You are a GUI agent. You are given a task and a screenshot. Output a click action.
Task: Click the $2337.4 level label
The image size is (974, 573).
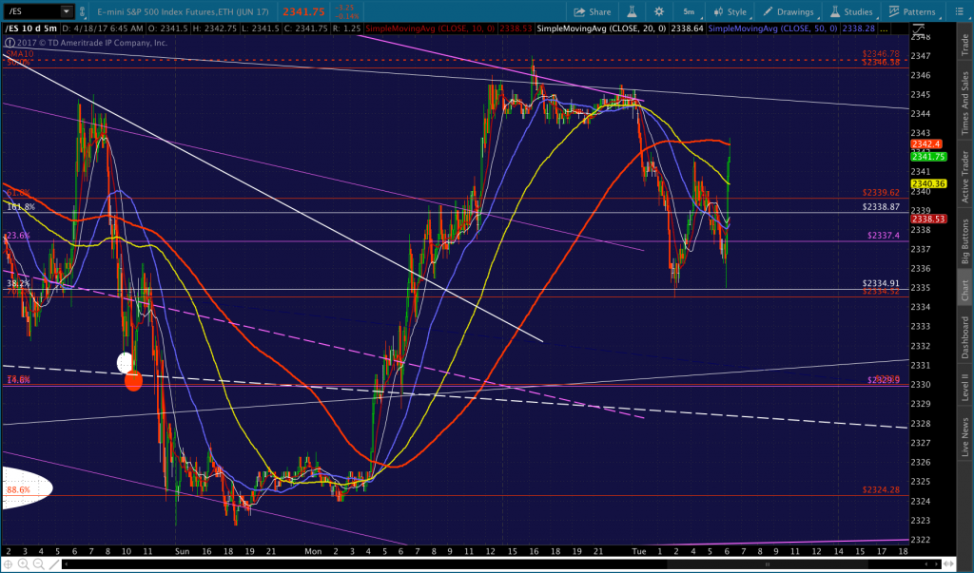884,236
